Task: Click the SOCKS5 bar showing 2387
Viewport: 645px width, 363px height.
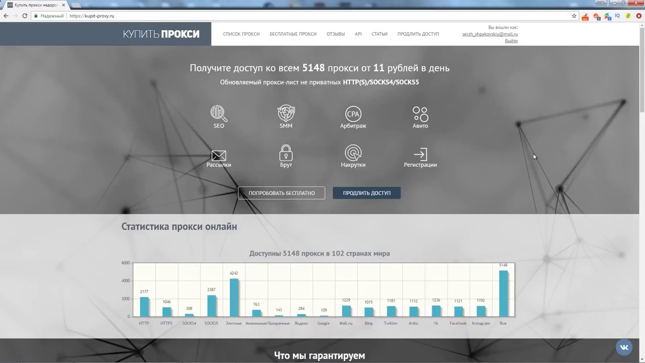Action: tap(212, 306)
